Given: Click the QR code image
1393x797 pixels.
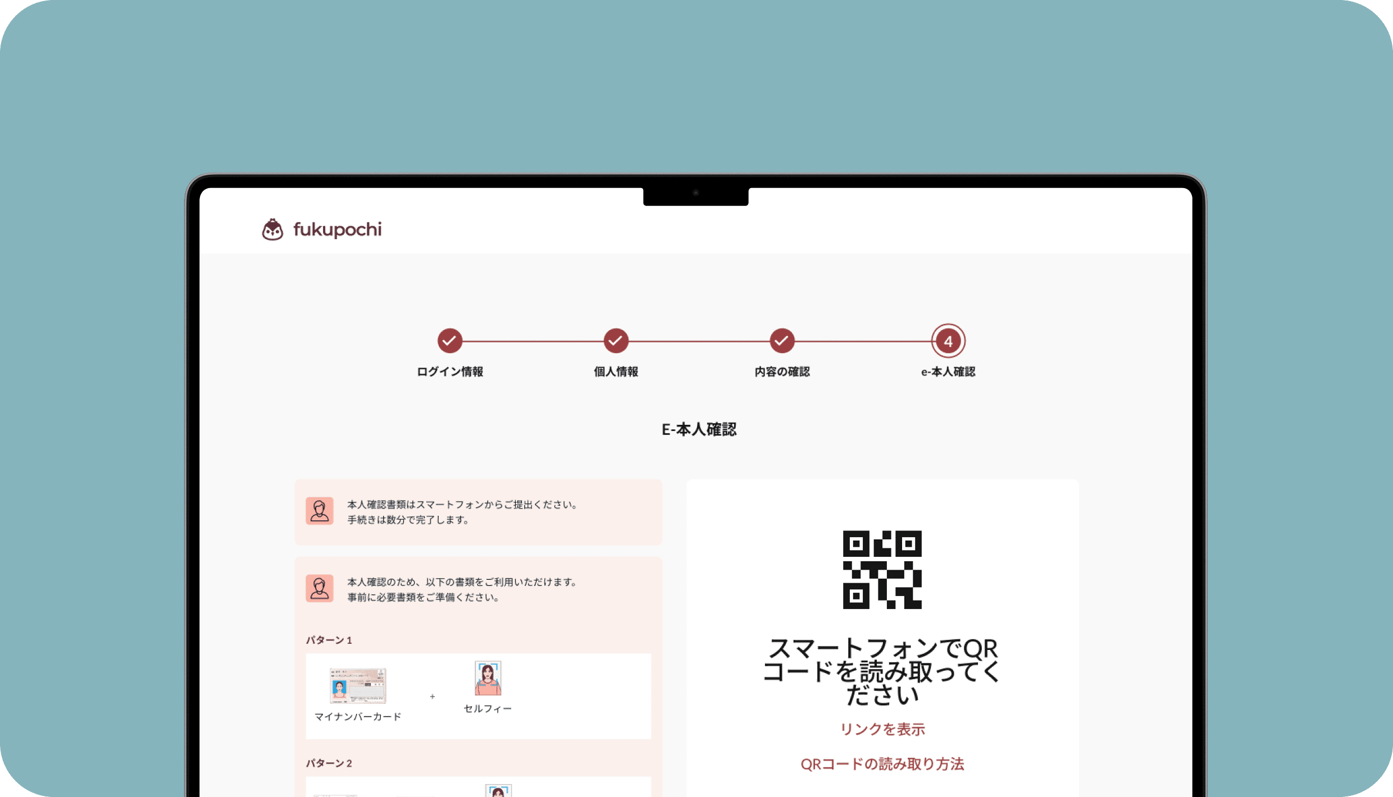Looking at the screenshot, I should coord(882,569).
